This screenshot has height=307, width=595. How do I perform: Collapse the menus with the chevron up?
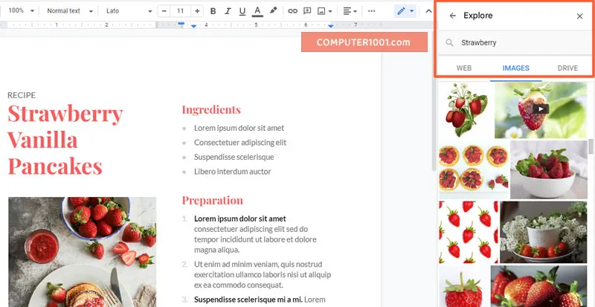point(429,11)
